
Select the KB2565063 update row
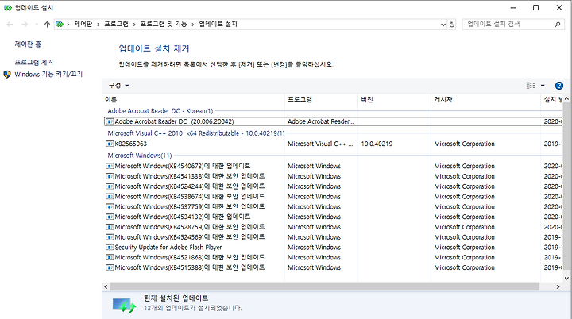tap(333, 144)
